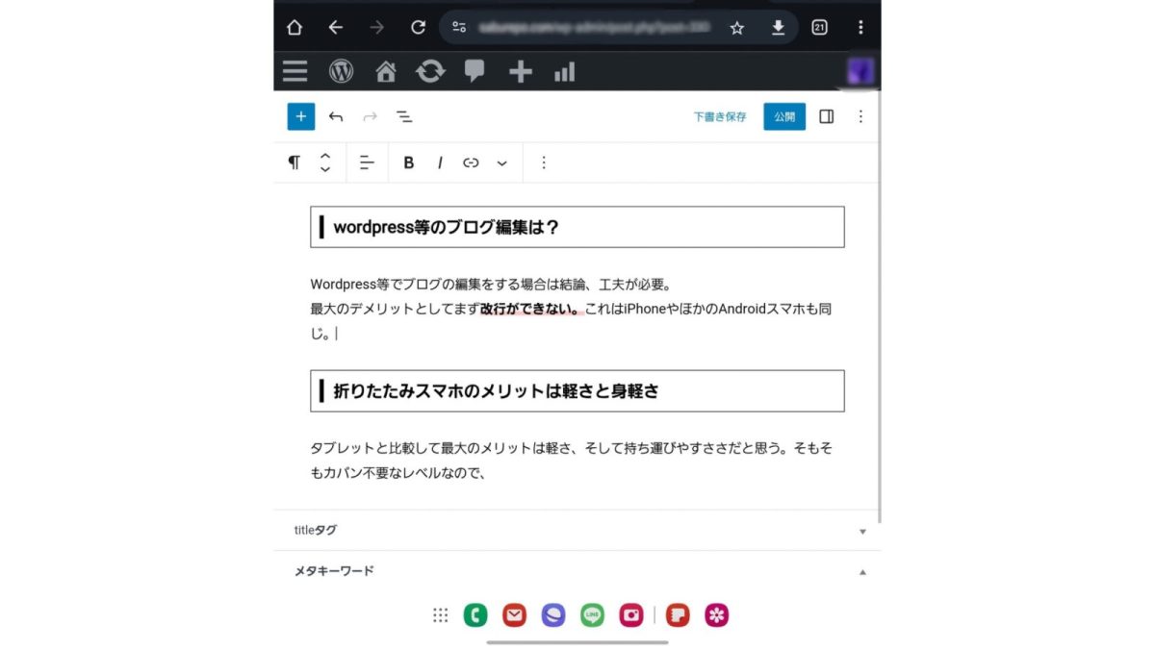Expand the titleタグ panel
Image resolution: width=1155 pixels, height=649 pixels.
click(x=862, y=531)
